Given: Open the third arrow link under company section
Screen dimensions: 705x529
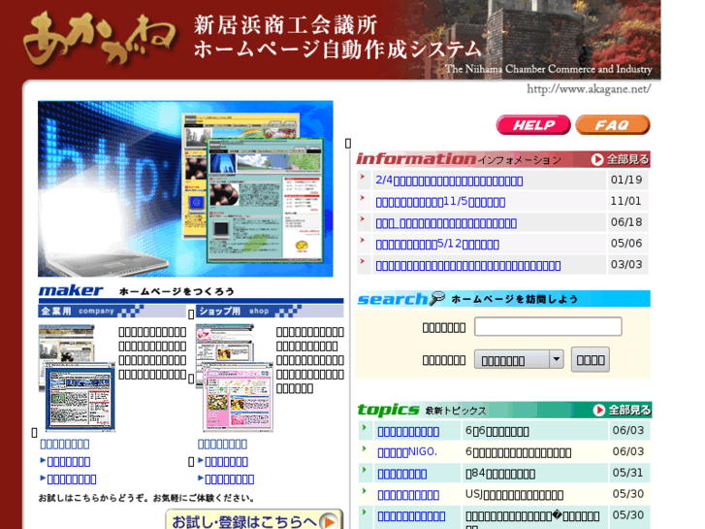Looking at the screenshot, I should pos(72,479).
